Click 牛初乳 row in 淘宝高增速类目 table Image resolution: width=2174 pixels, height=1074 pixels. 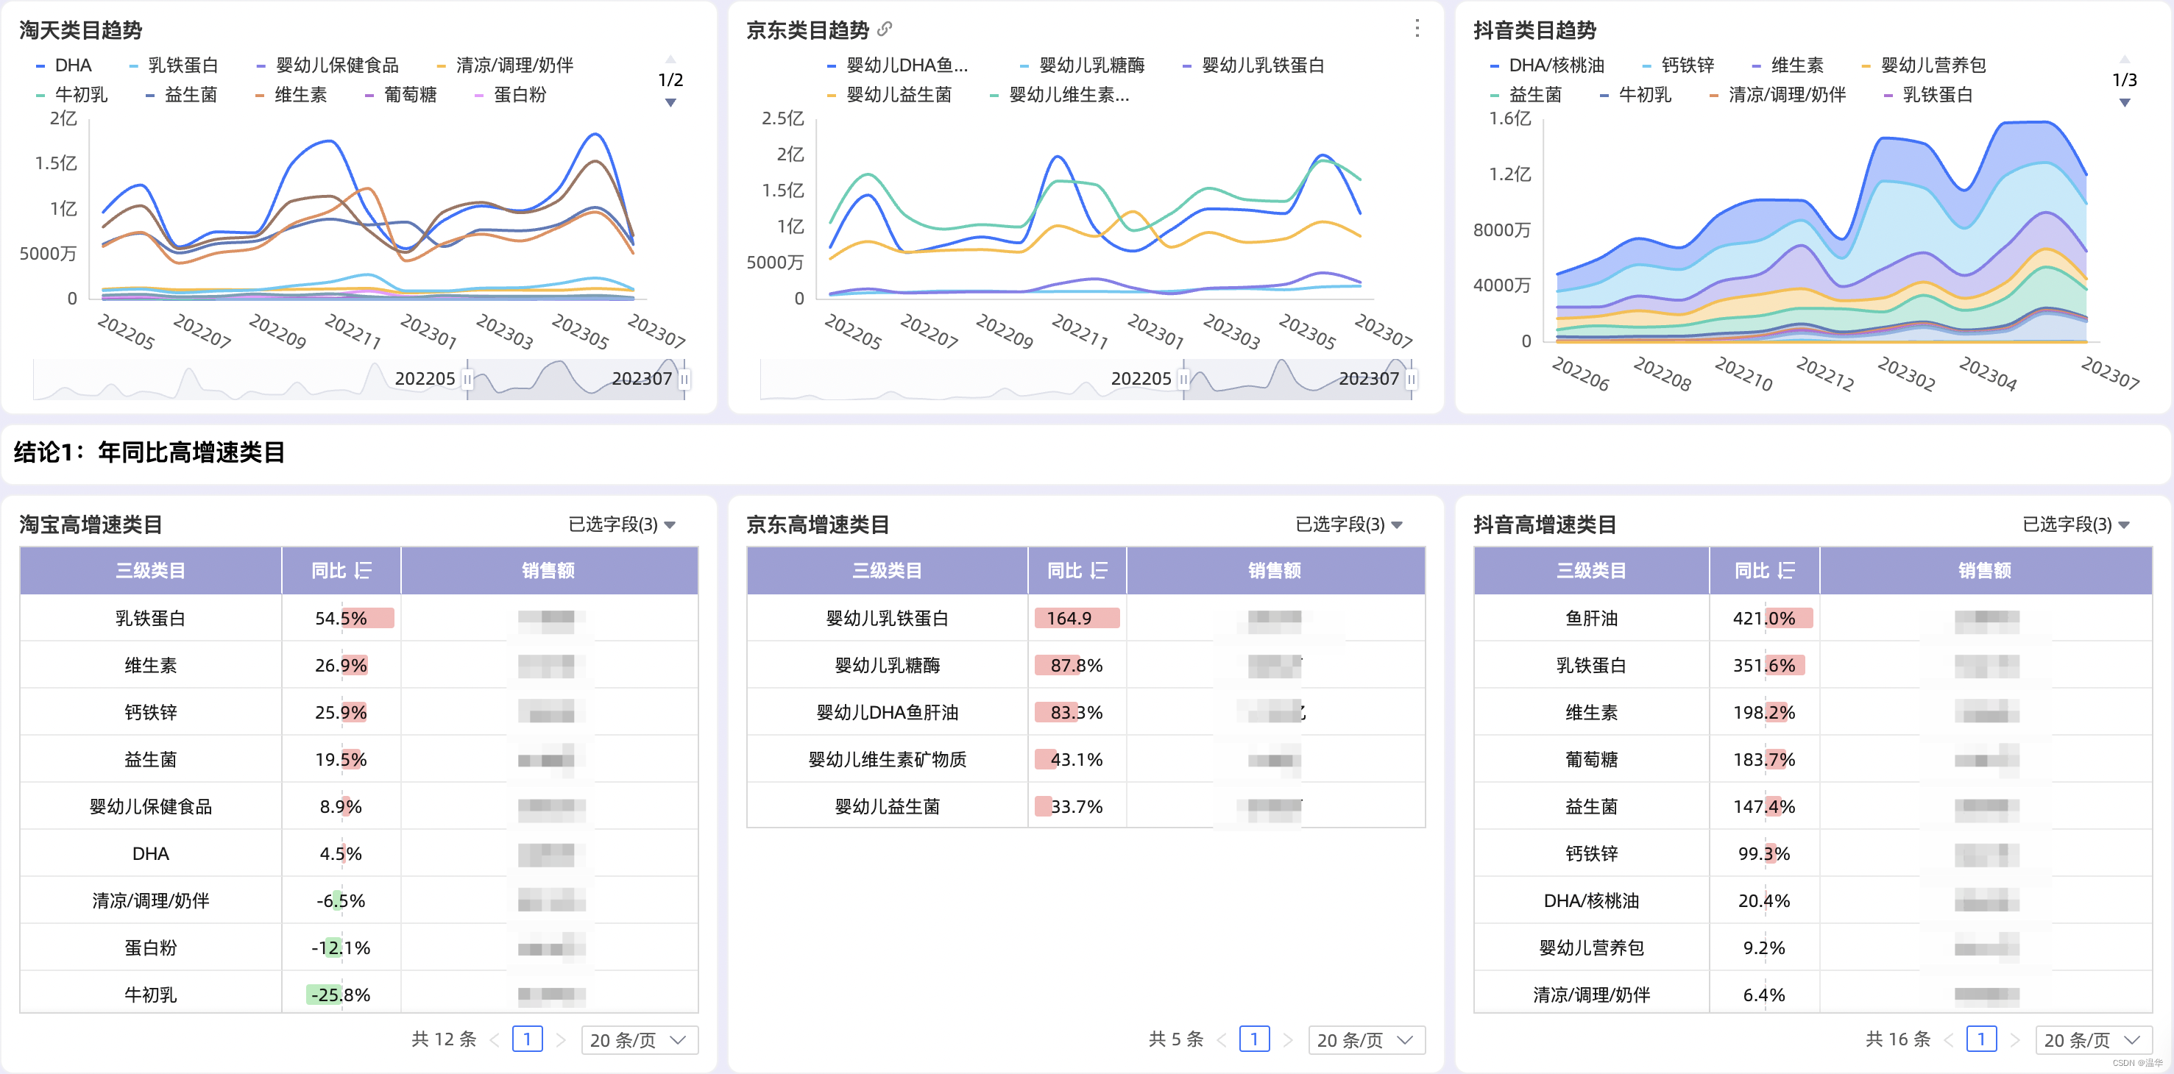point(360,993)
